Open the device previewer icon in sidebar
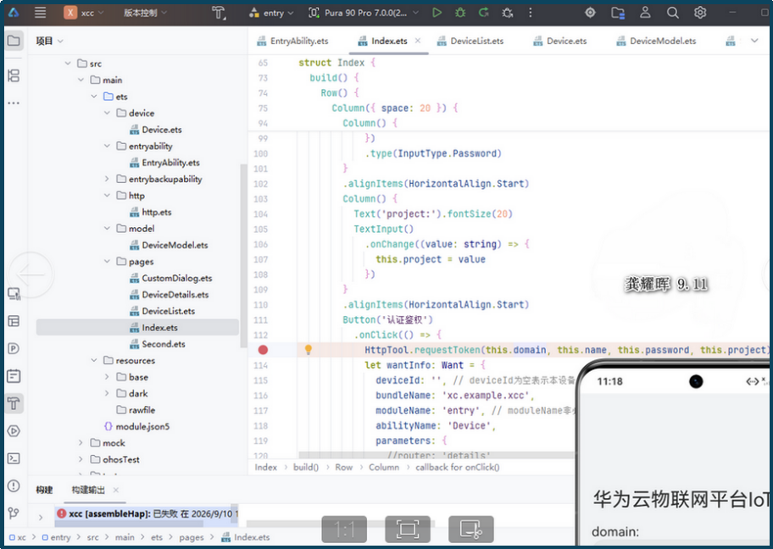This screenshot has height=549, width=773. click(x=14, y=294)
